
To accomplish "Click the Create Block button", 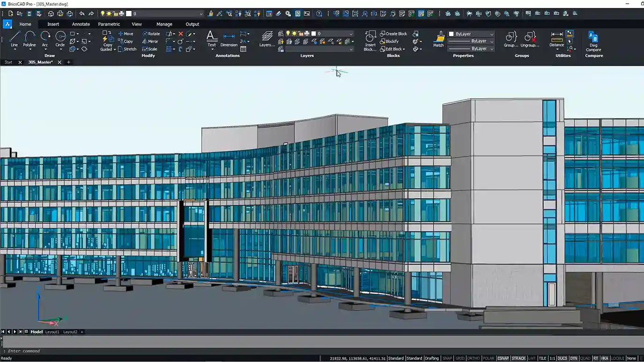I will click(393, 34).
